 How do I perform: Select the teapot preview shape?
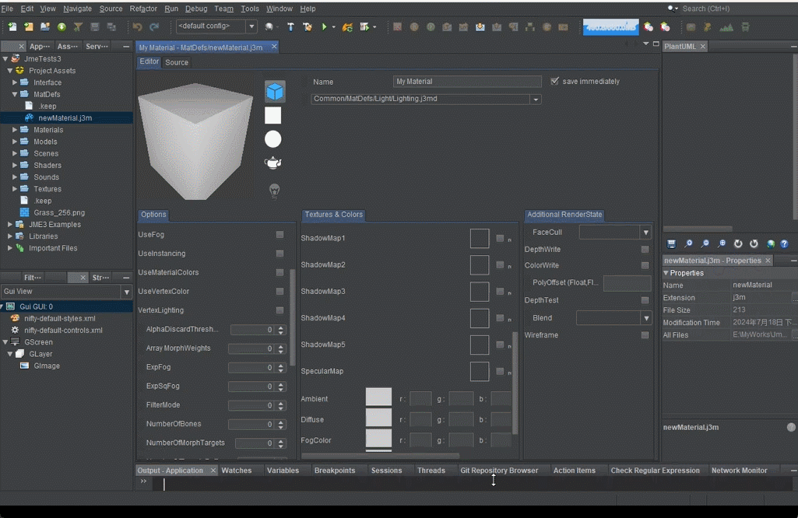[x=273, y=163]
